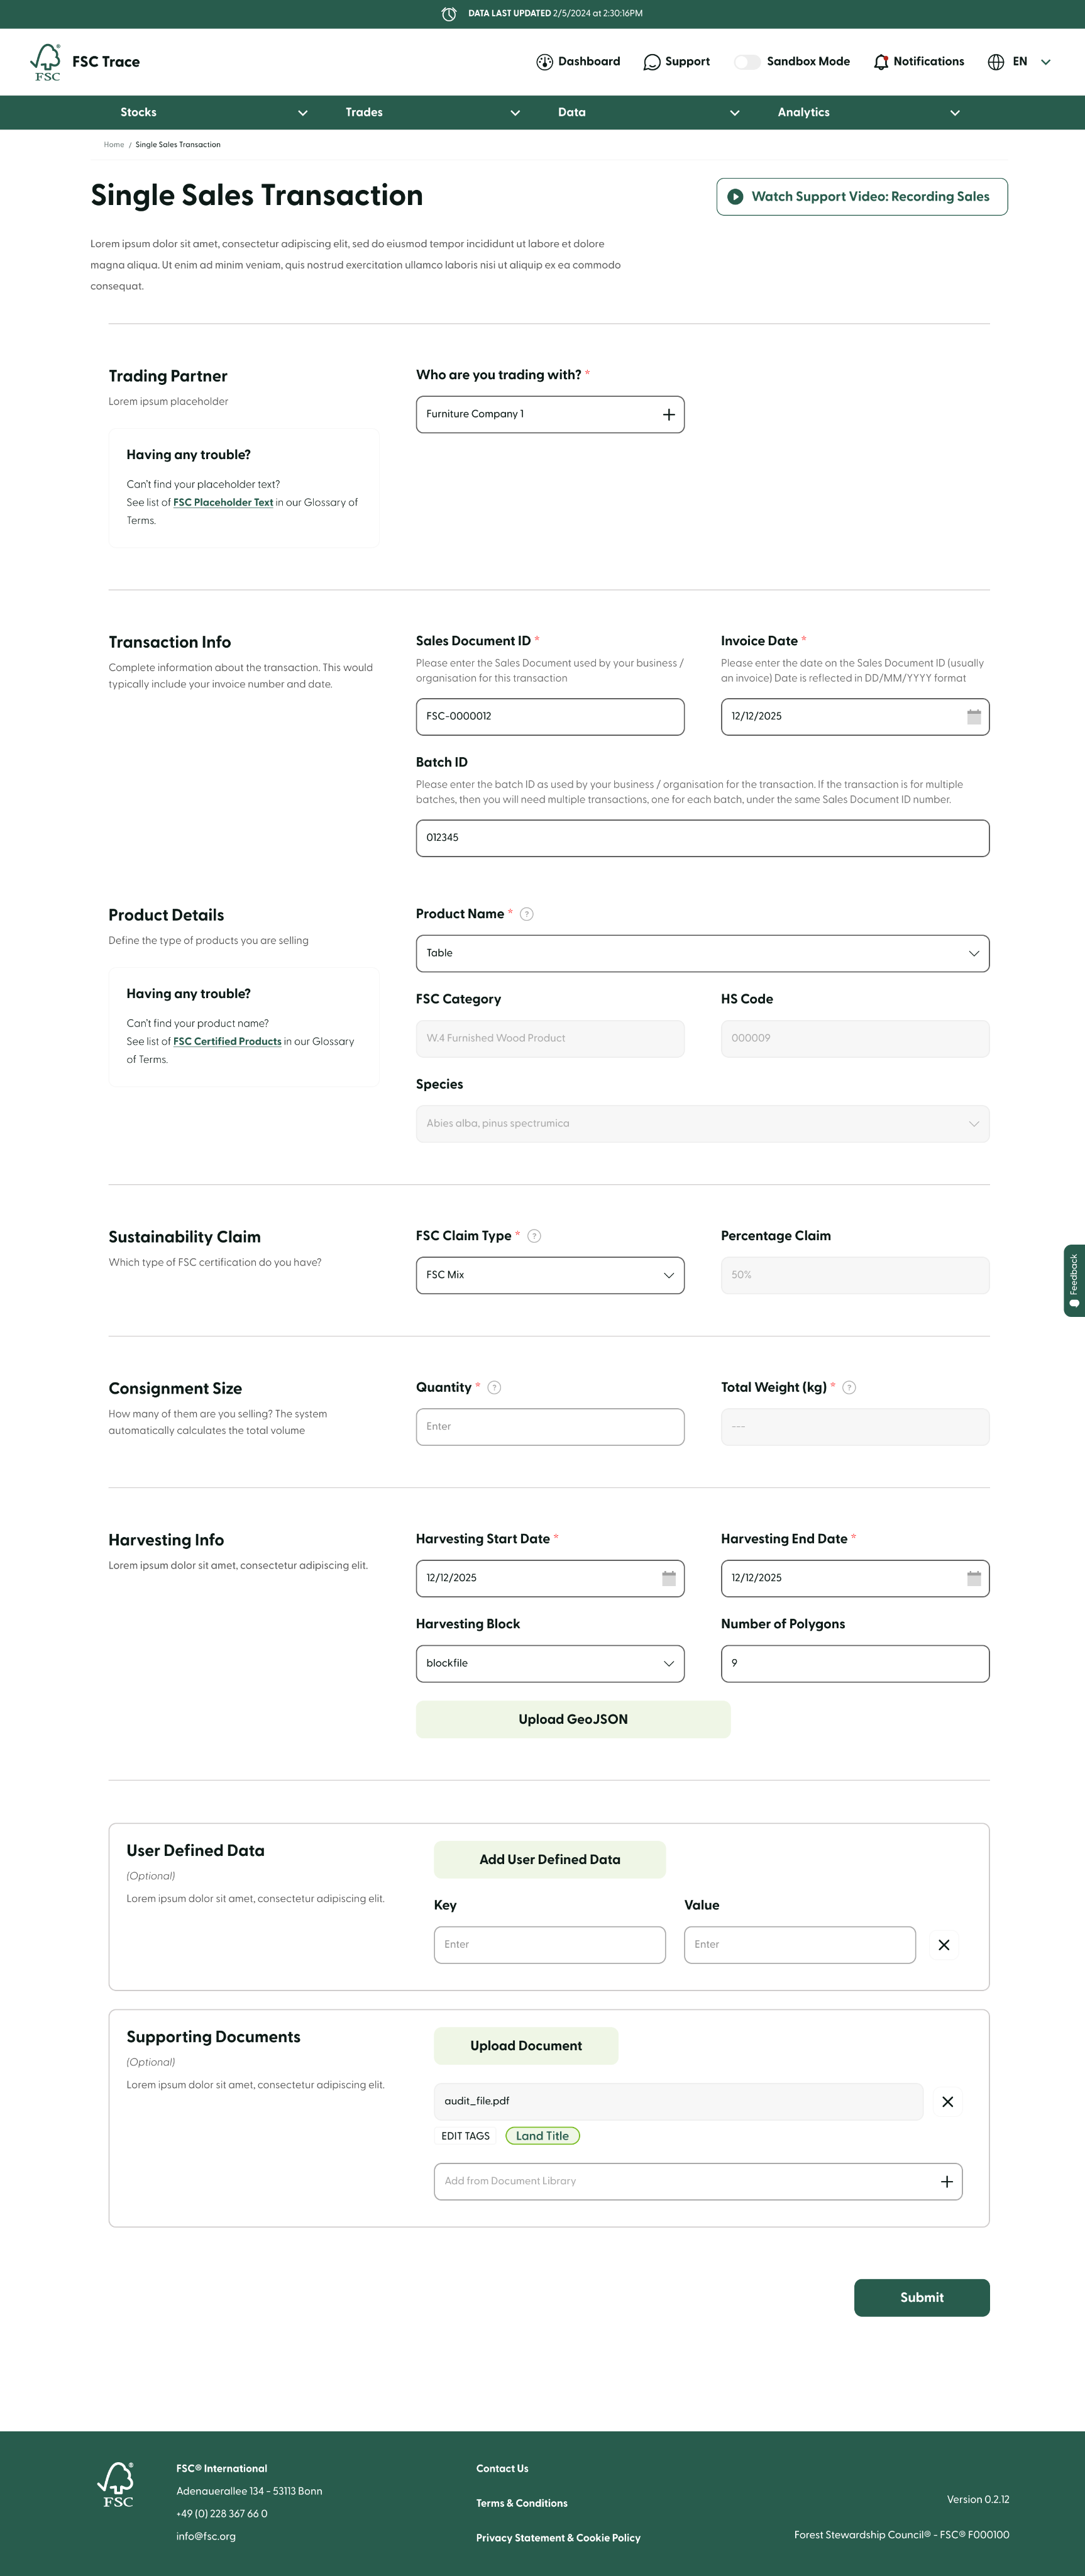Open the Notifications bell icon
This screenshot has height=2576, width=1085.
click(880, 62)
